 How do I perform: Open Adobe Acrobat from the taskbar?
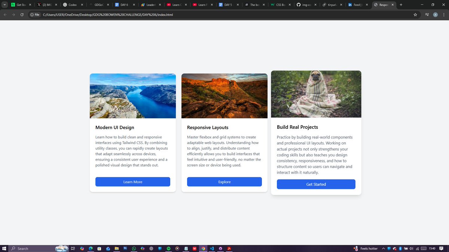(x=229, y=248)
